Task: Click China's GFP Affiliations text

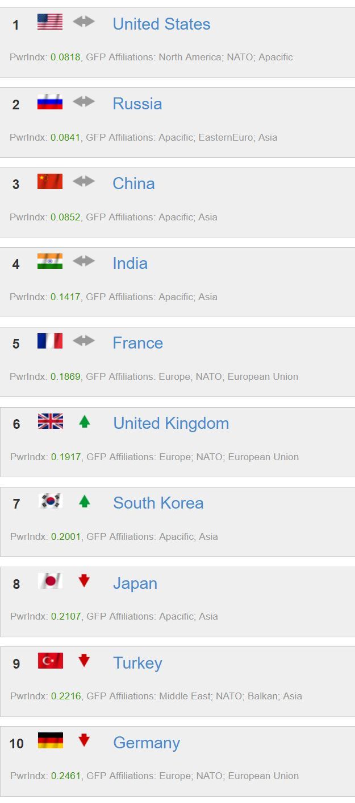Action: point(152,217)
